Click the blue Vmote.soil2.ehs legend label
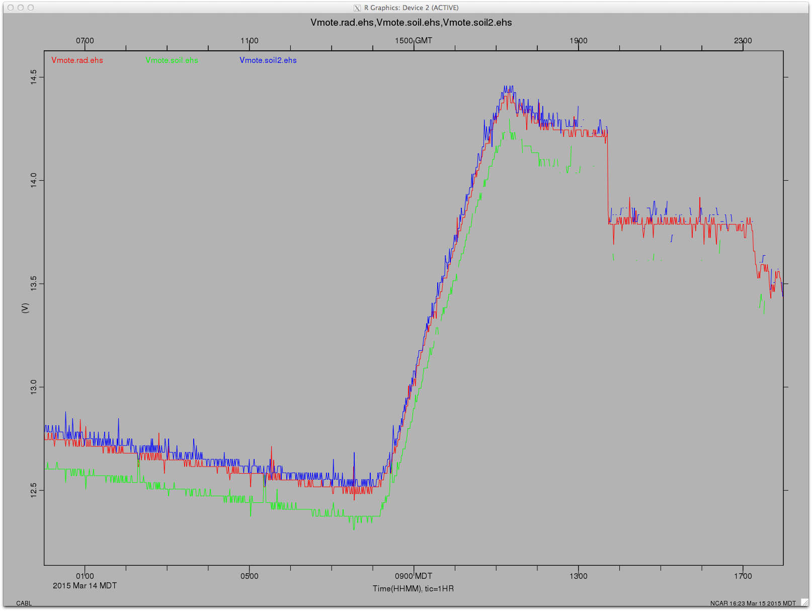Viewport: 812px width, 611px height. (268, 60)
